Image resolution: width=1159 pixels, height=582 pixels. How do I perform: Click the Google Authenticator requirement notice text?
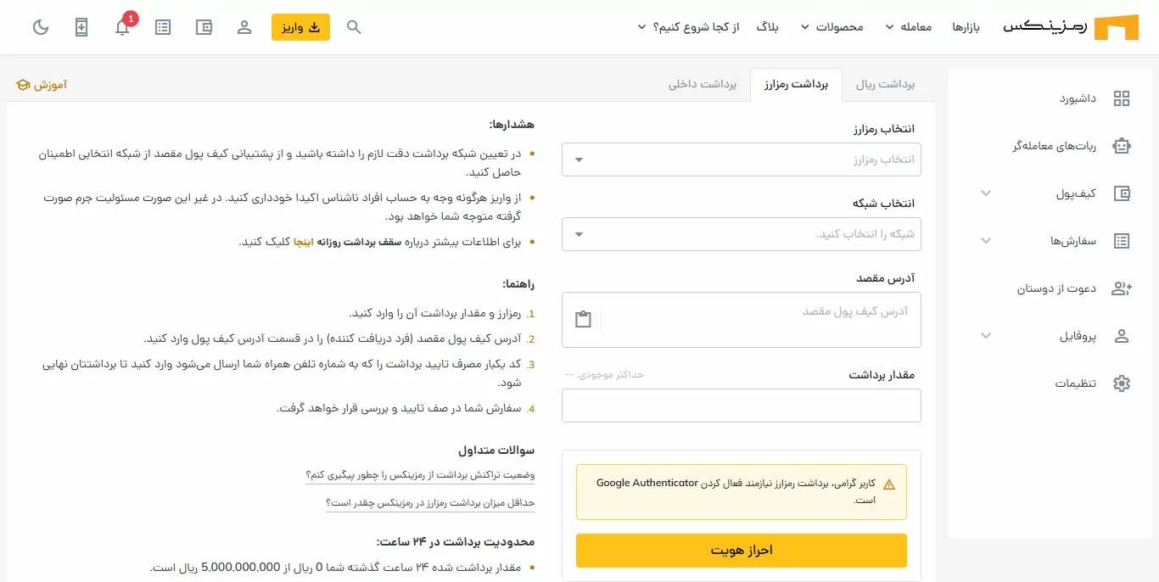736,491
